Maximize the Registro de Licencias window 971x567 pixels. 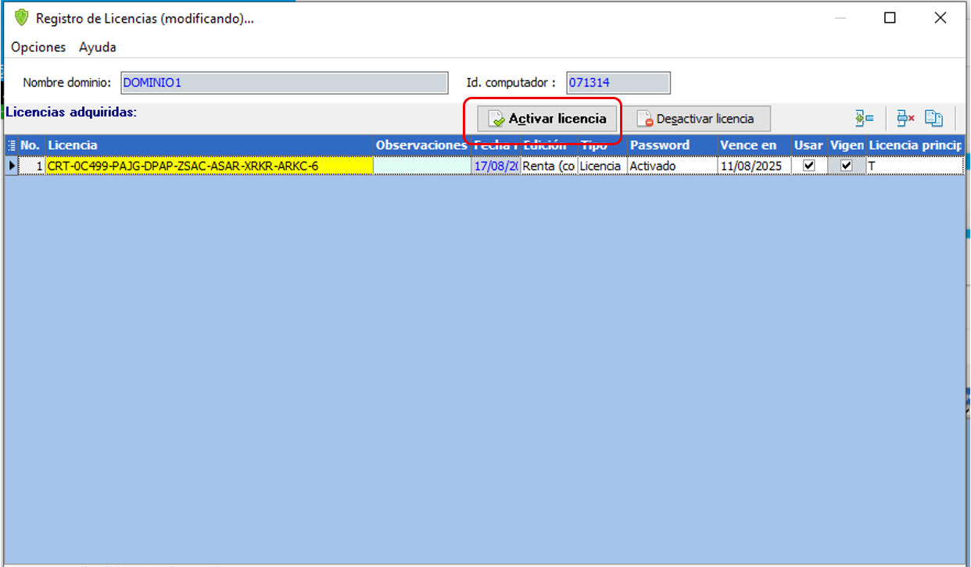point(890,18)
